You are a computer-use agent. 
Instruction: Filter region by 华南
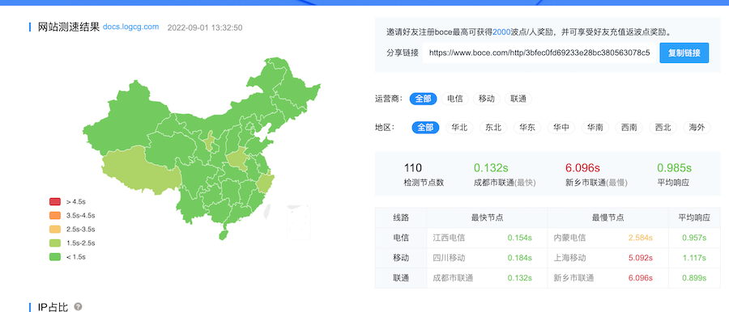(595, 128)
